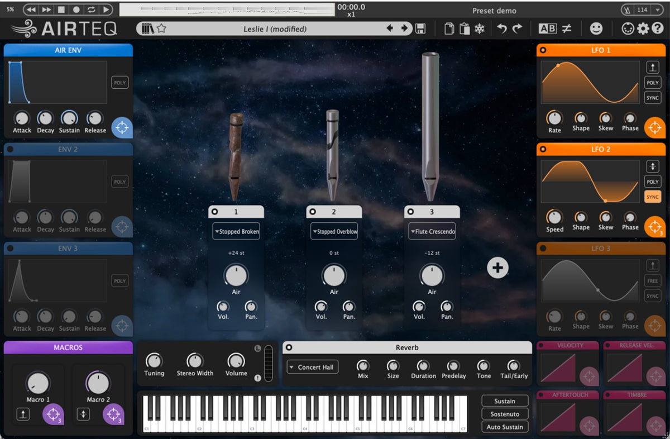The image size is (670, 439).
Task: Go to previous preset (left arrow)
Action: [390, 28]
